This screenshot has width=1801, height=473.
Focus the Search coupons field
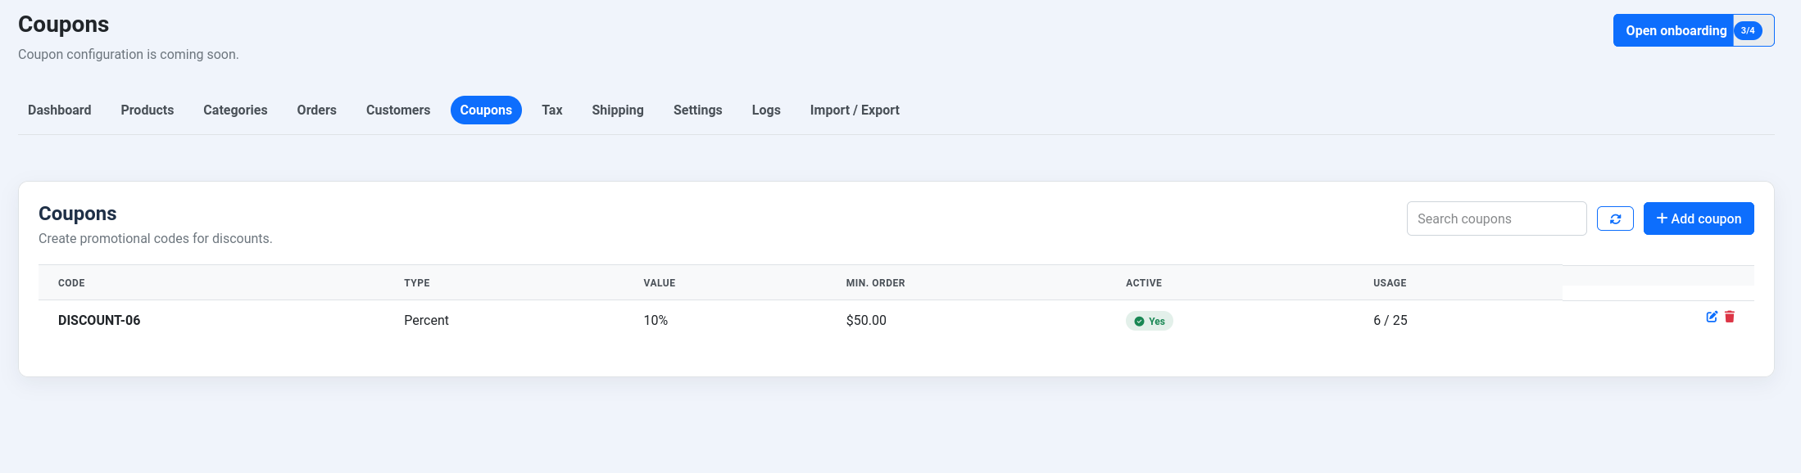(x=1496, y=218)
